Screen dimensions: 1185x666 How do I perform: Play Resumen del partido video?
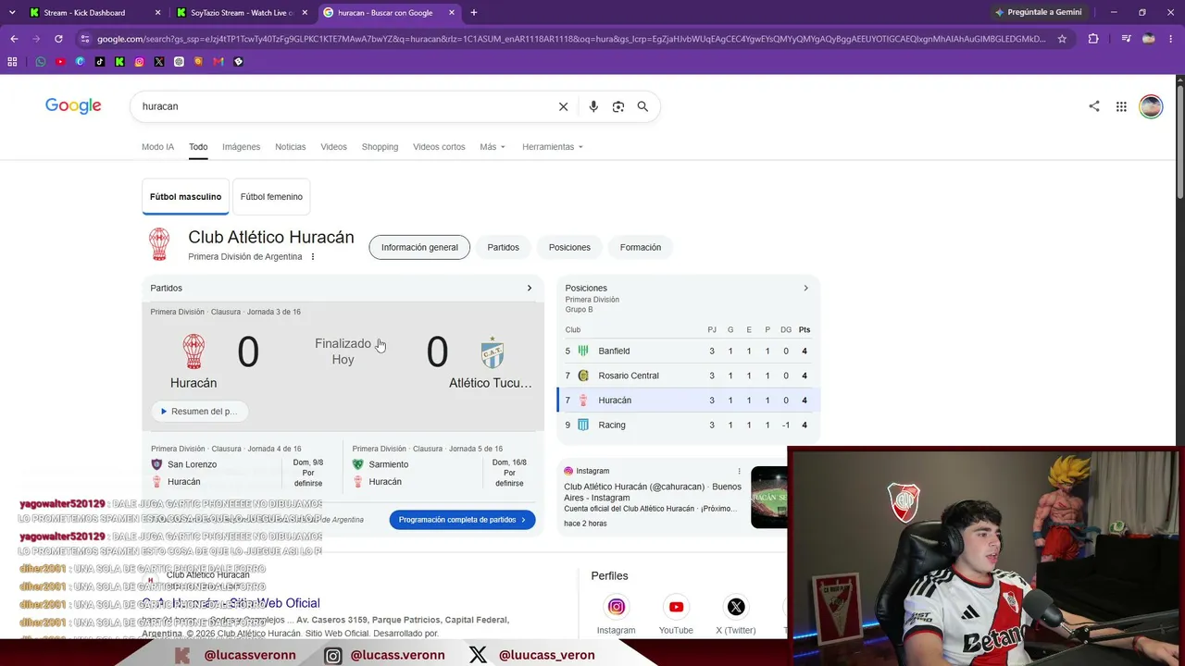click(199, 412)
